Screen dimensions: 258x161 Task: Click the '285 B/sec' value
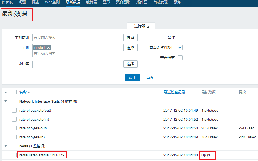pos(209,128)
